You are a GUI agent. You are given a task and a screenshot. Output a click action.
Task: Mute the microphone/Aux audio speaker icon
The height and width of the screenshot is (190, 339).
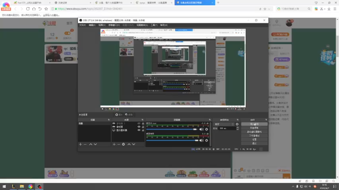pyautogui.click(x=201, y=129)
